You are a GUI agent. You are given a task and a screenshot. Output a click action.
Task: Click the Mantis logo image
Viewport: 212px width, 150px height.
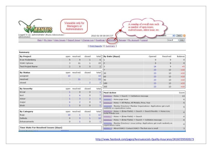point(36,26)
